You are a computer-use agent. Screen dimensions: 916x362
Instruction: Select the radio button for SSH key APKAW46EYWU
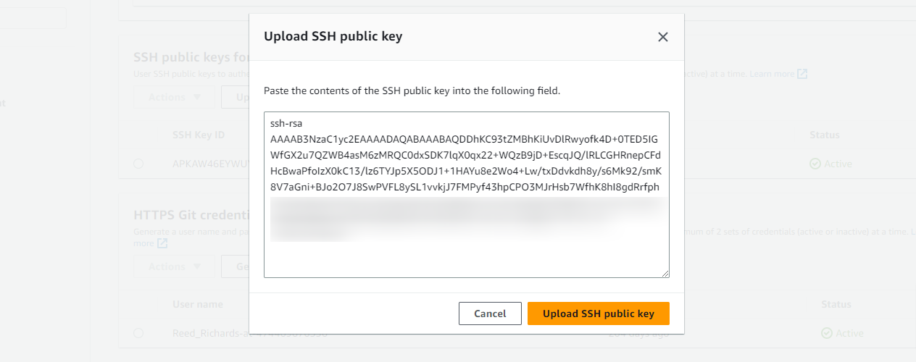click(138, 164)
